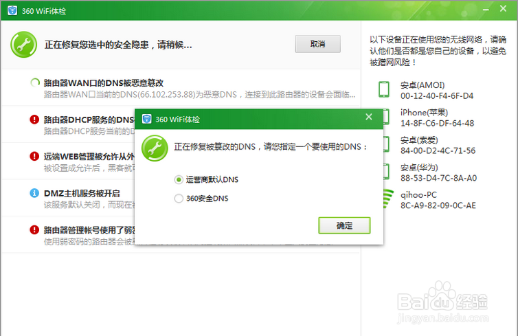The height and width of the screenshot is (336, 518).
Task: Click blue info icon for DMZ主机服务被开启
Action: point(34,192)
